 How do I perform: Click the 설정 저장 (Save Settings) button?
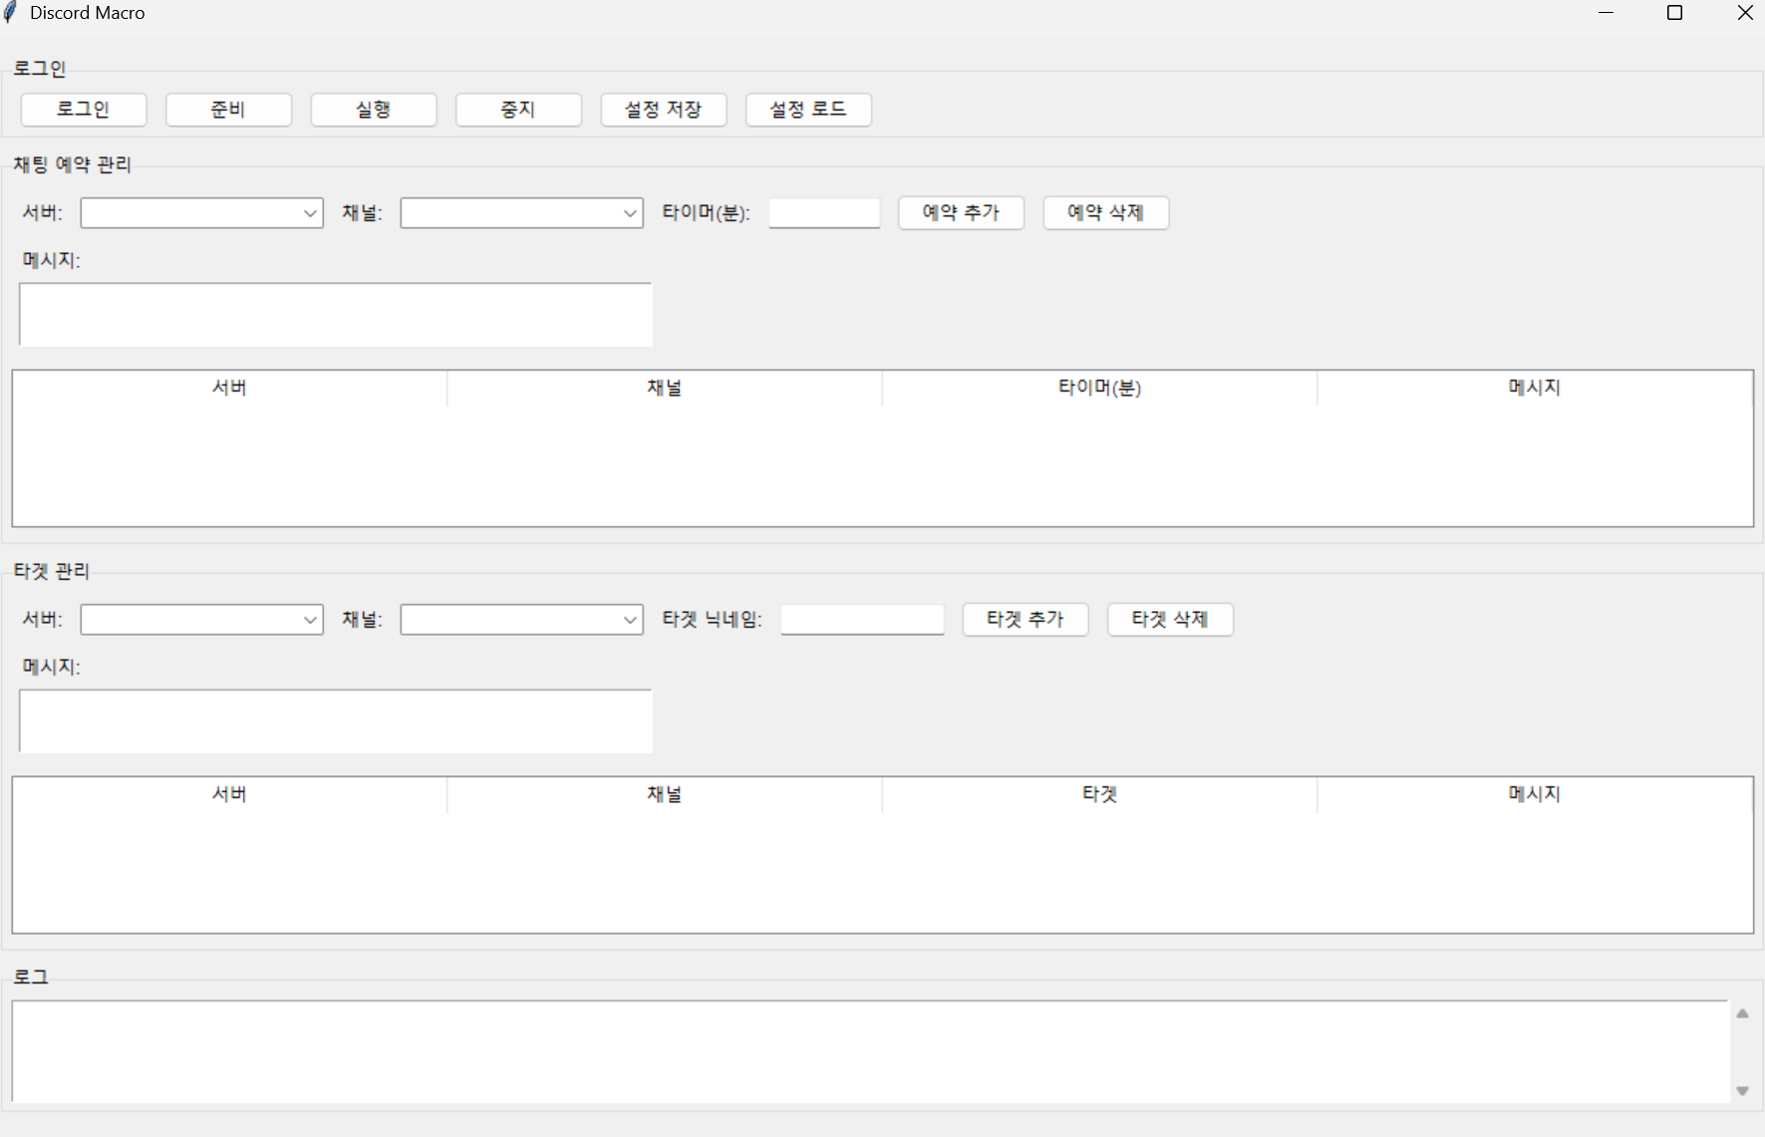(664, 110)
